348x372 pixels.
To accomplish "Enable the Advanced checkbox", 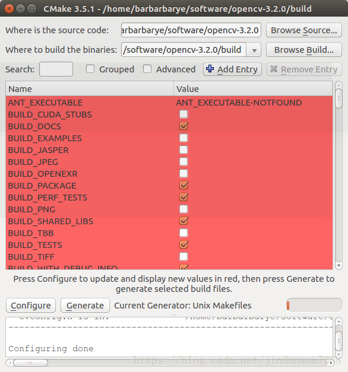I will 147,69.
